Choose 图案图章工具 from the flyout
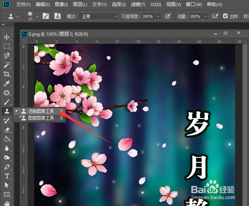Screen dimensions: 249x206 click(40, 118)
